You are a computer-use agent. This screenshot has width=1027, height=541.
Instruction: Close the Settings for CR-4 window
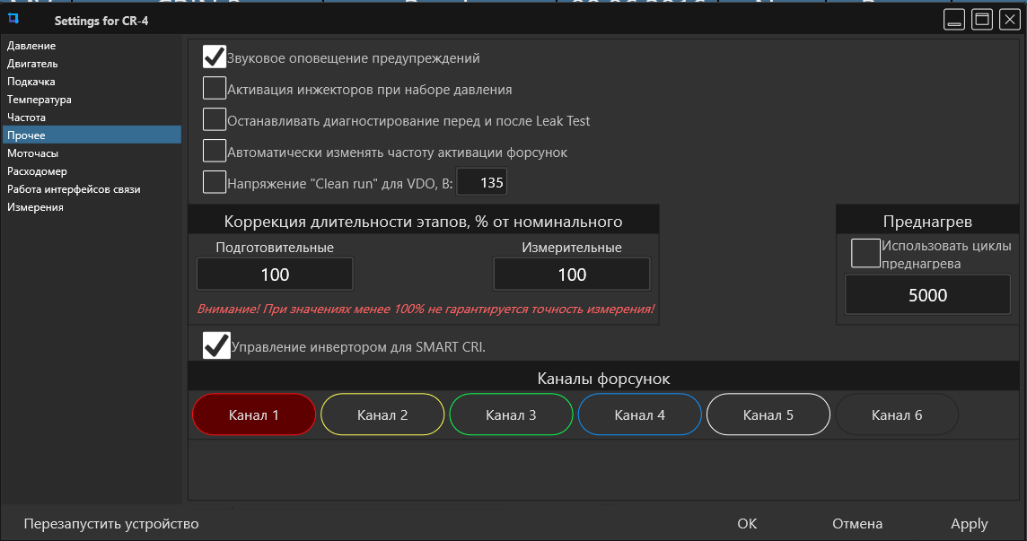tap(1010, 20)
